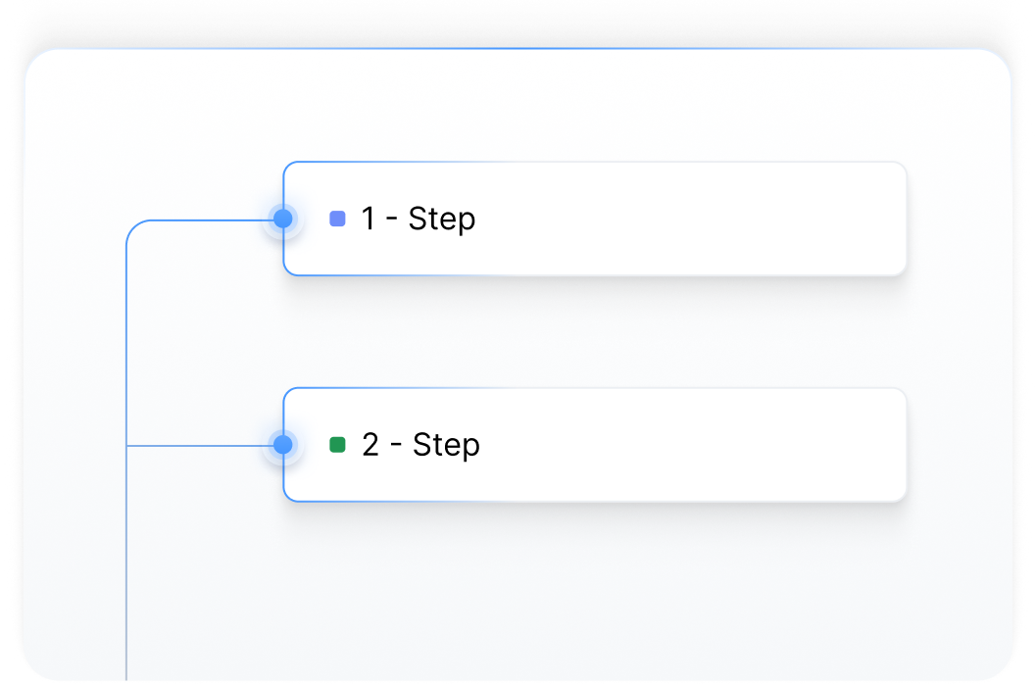Click the rounded corner of the top connector line
Screen dimensions: 1036x685
click(132, 226)
